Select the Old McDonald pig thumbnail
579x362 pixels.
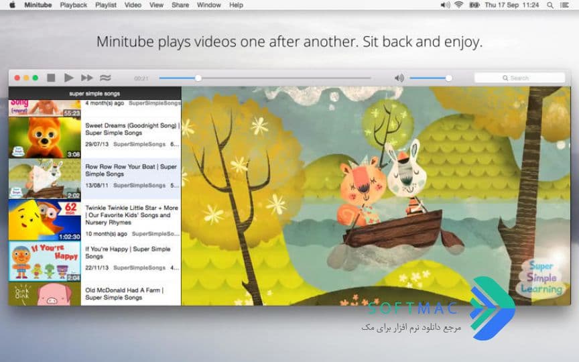(x=45, y=294)
